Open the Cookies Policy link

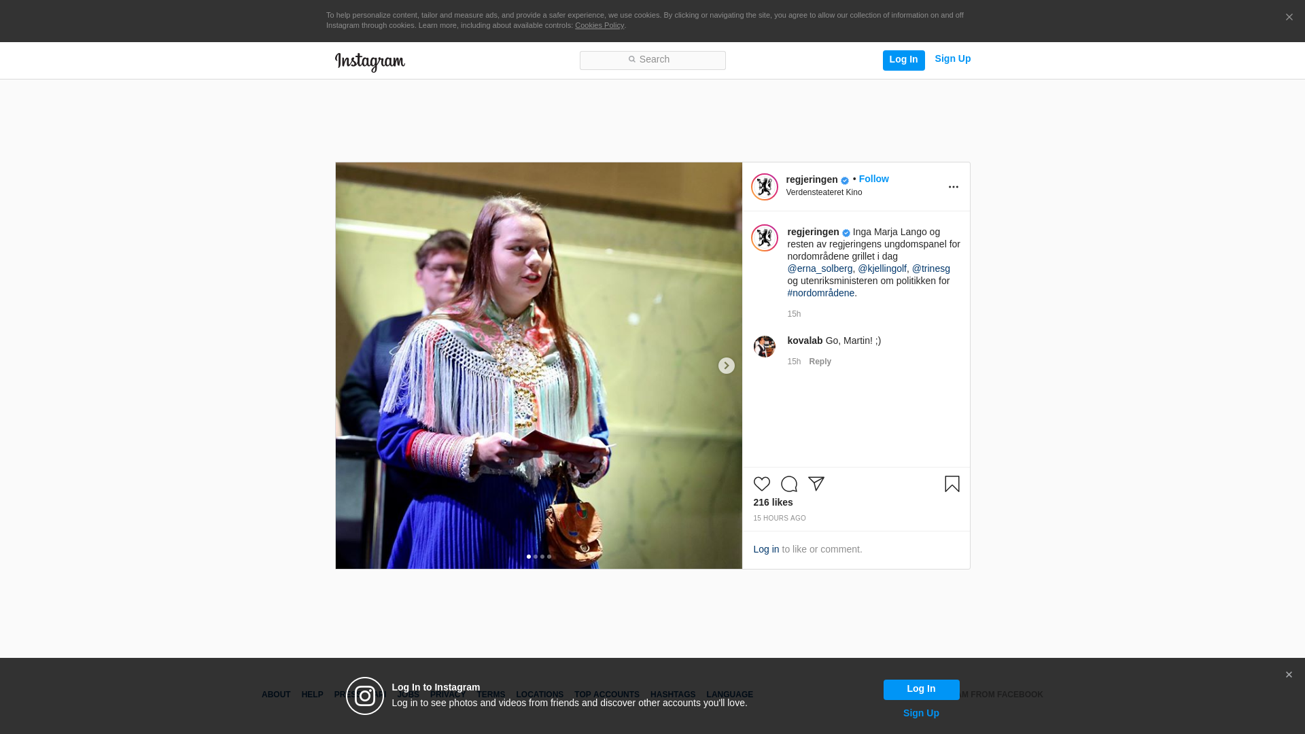[599, 25]
